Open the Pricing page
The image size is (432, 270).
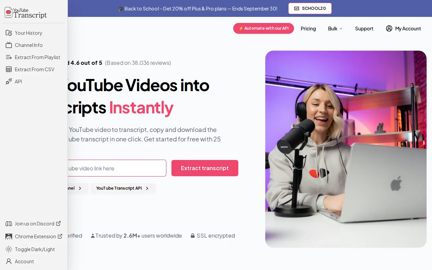pos(308,29)
